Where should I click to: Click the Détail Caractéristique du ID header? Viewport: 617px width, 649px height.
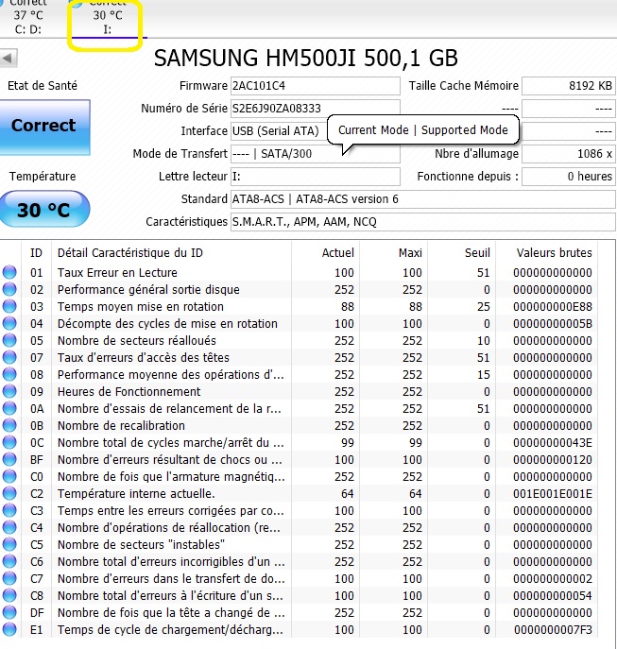(130, 253)
